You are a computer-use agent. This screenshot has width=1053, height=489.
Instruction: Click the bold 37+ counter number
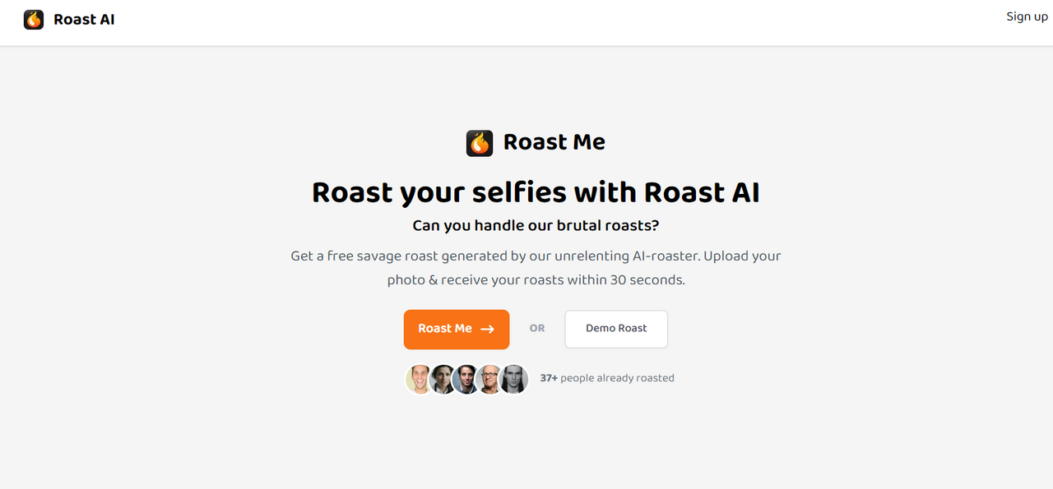click(x=549, y=378)
